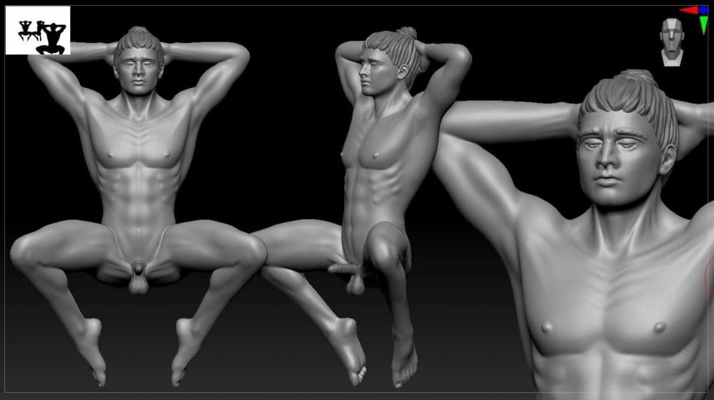Click the abdomen of the side-view figure
This screenshot has width=714, height=400.
point(364,193)
